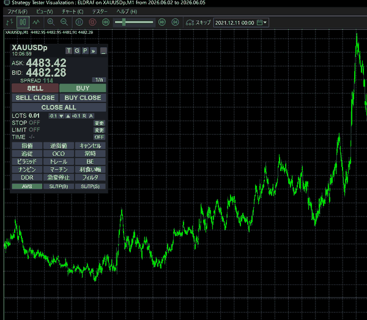Pause the strategy tester playback
The width and height of the screenshot is (367, 320).
(x=79, y=22)
